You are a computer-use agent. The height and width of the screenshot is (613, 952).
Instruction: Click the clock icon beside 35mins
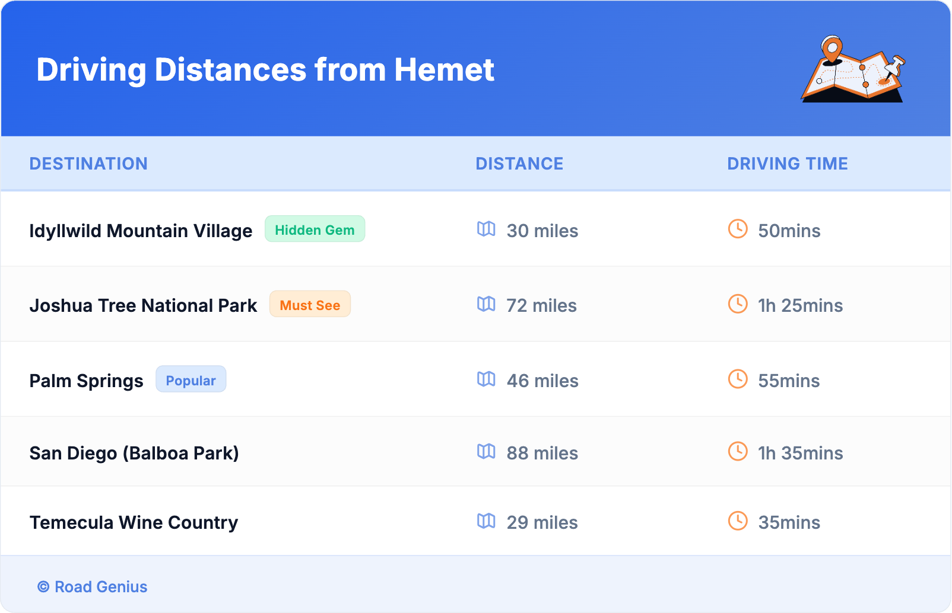pyautogui.click(x=738, y=522)
